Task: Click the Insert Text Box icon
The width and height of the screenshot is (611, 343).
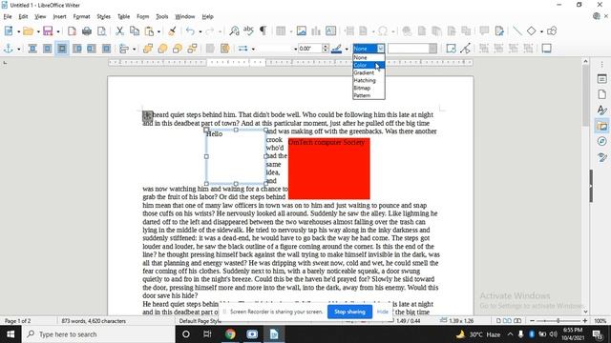Action: [x=330, y=31]
